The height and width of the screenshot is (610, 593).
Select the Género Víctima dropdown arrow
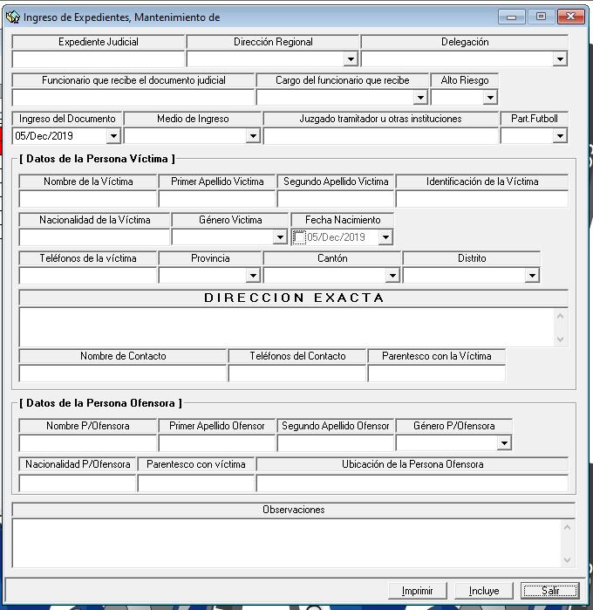point(280,237)
